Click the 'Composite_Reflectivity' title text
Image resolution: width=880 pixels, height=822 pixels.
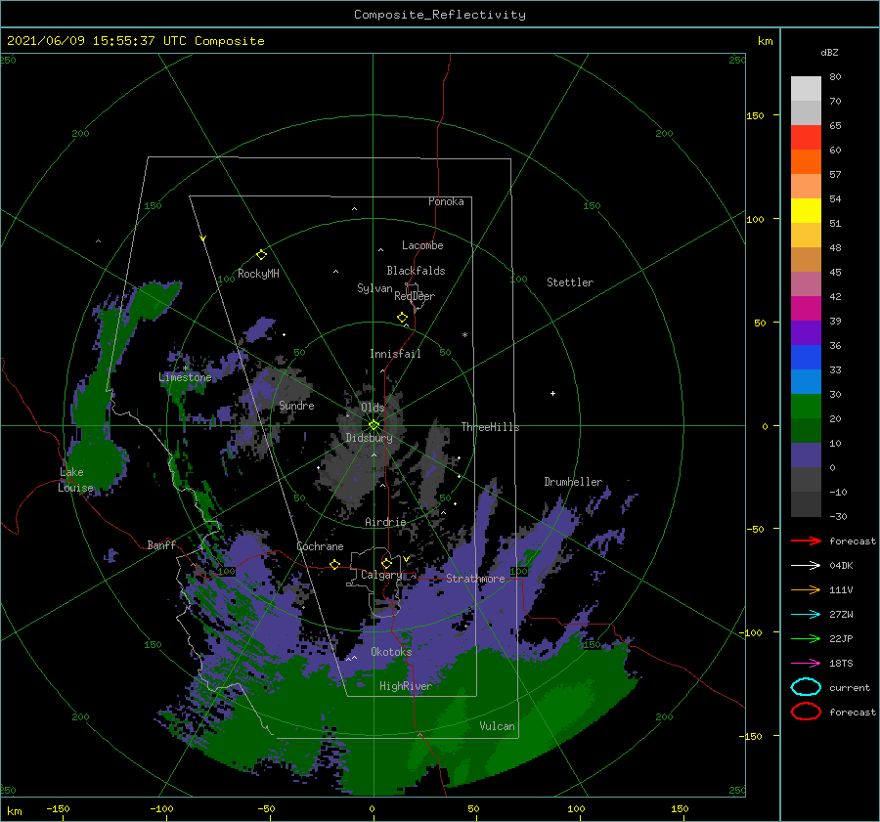tap(440, 15)
